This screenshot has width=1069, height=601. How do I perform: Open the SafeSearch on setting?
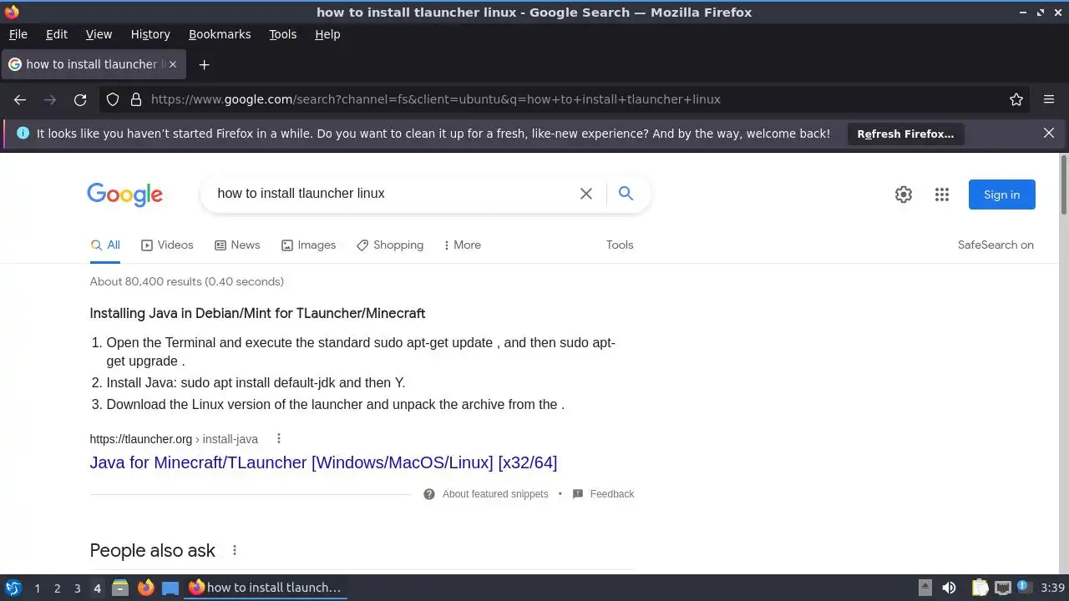pos(996,245)
